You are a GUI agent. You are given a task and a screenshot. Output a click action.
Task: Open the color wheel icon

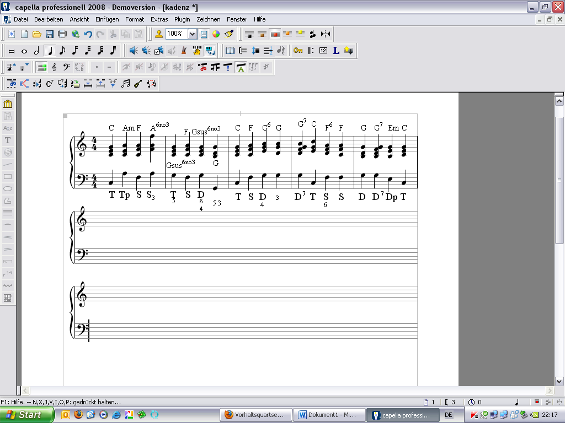(x=216, y=34)
